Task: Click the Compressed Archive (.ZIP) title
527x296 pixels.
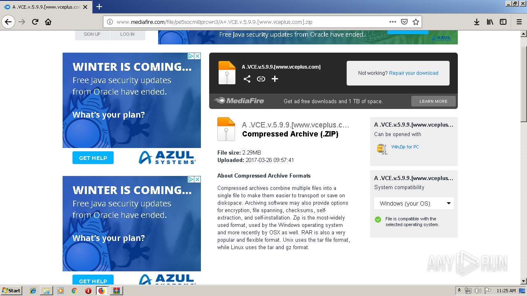Action: (290, 134)
